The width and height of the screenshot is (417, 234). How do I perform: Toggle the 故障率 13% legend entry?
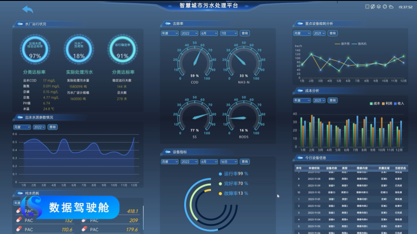(x=233, y=193)
